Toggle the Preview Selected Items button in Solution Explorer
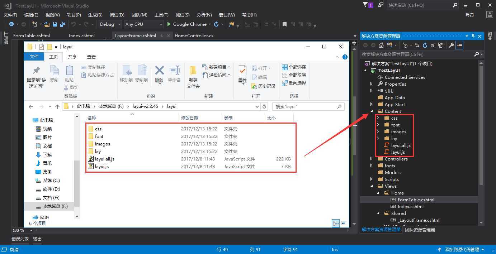This screenshot has width=496, height=254. [x=459, y=45]
